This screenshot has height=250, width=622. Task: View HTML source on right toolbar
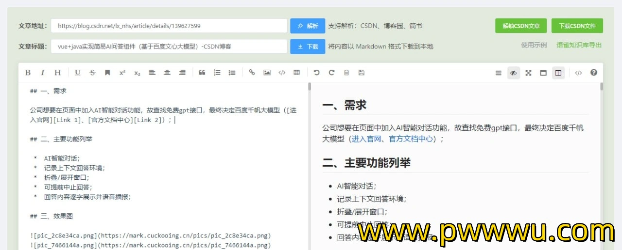(578, 73)
